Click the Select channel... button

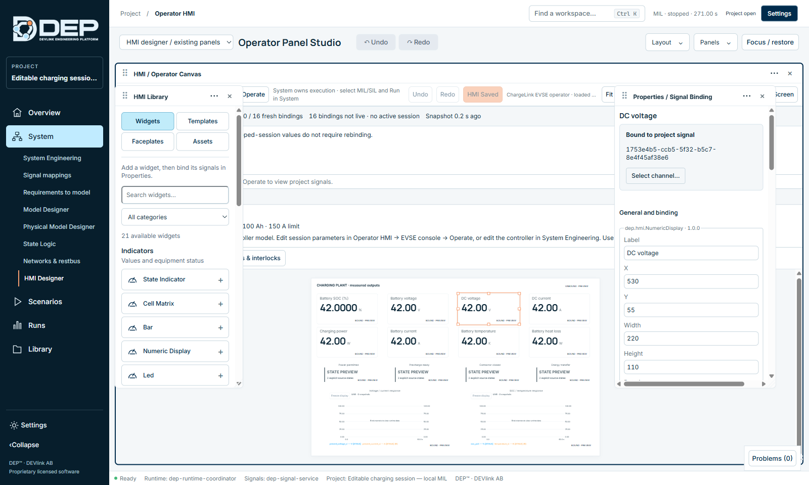(x=655, y=176)
